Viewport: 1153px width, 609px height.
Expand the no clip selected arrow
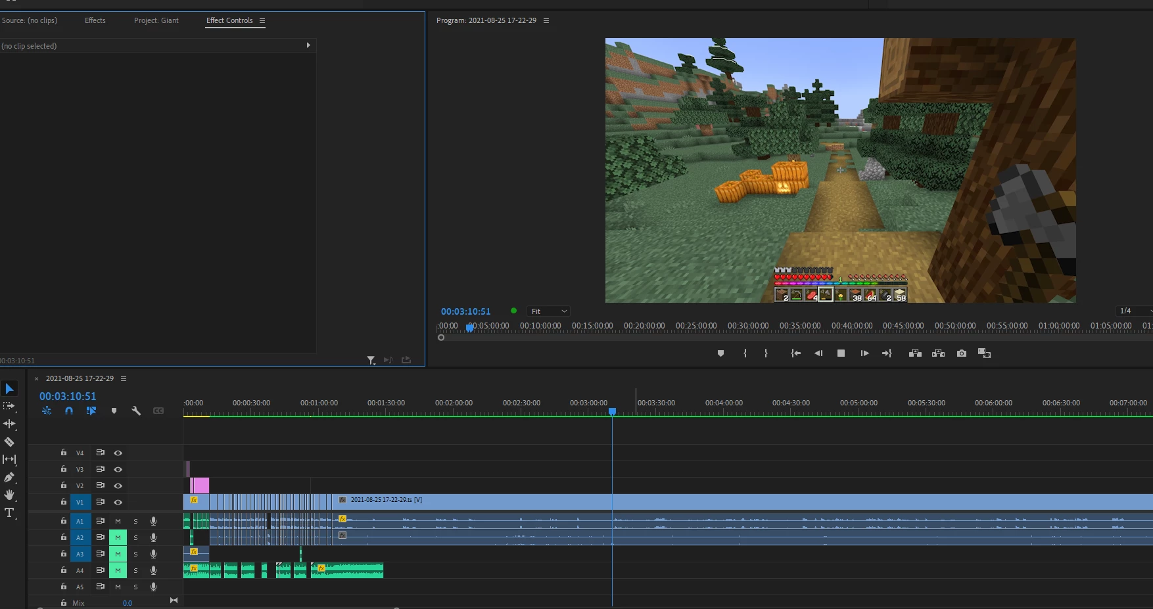tap(308, 45)
